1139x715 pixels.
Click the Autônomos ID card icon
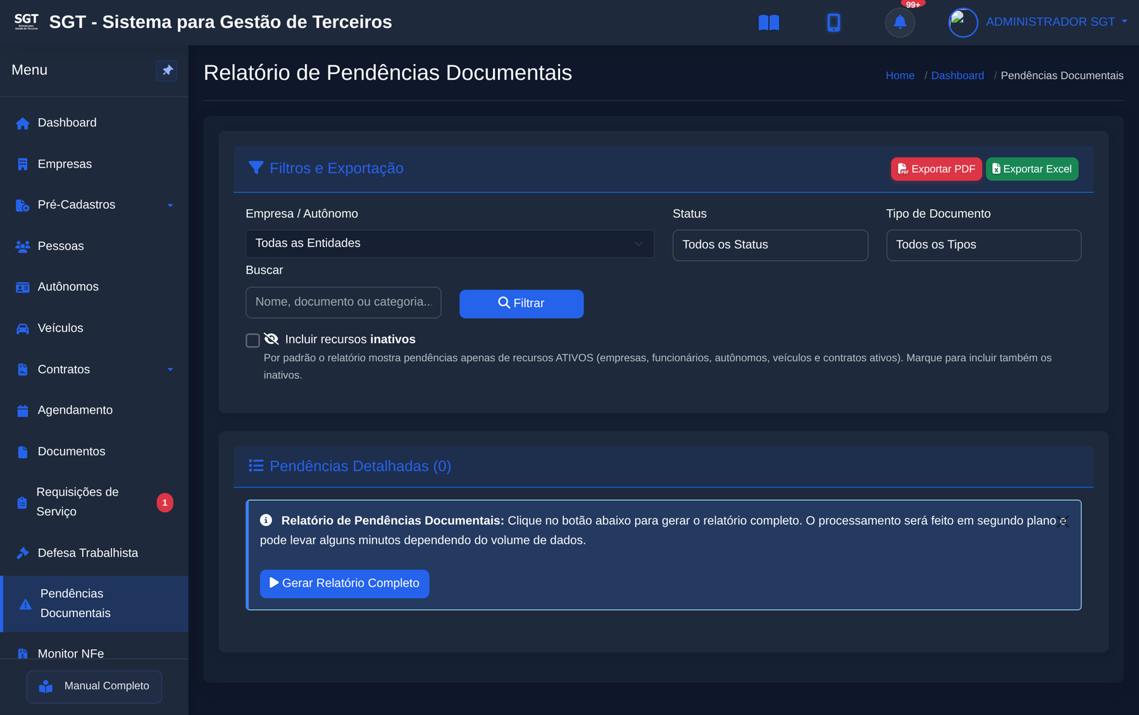coord(23,288)
